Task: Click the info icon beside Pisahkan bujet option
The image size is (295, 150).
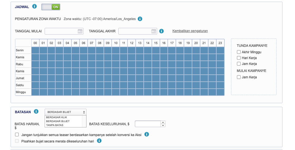Action: tap(99, 141)
